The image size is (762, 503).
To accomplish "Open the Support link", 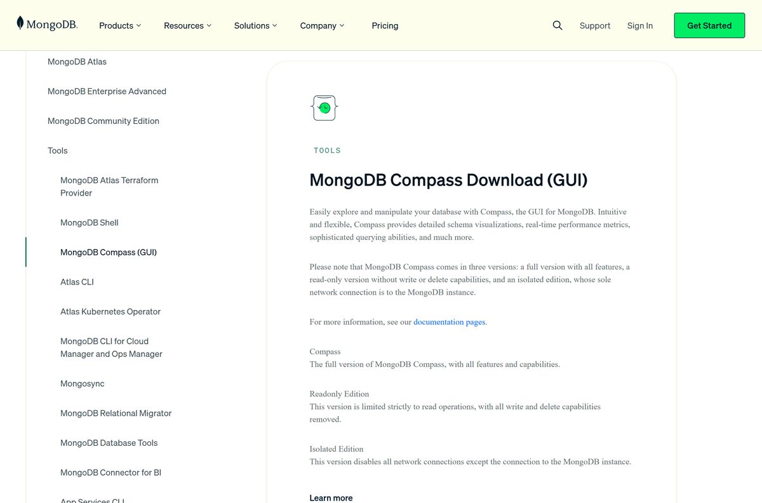I will click(595, 25).
